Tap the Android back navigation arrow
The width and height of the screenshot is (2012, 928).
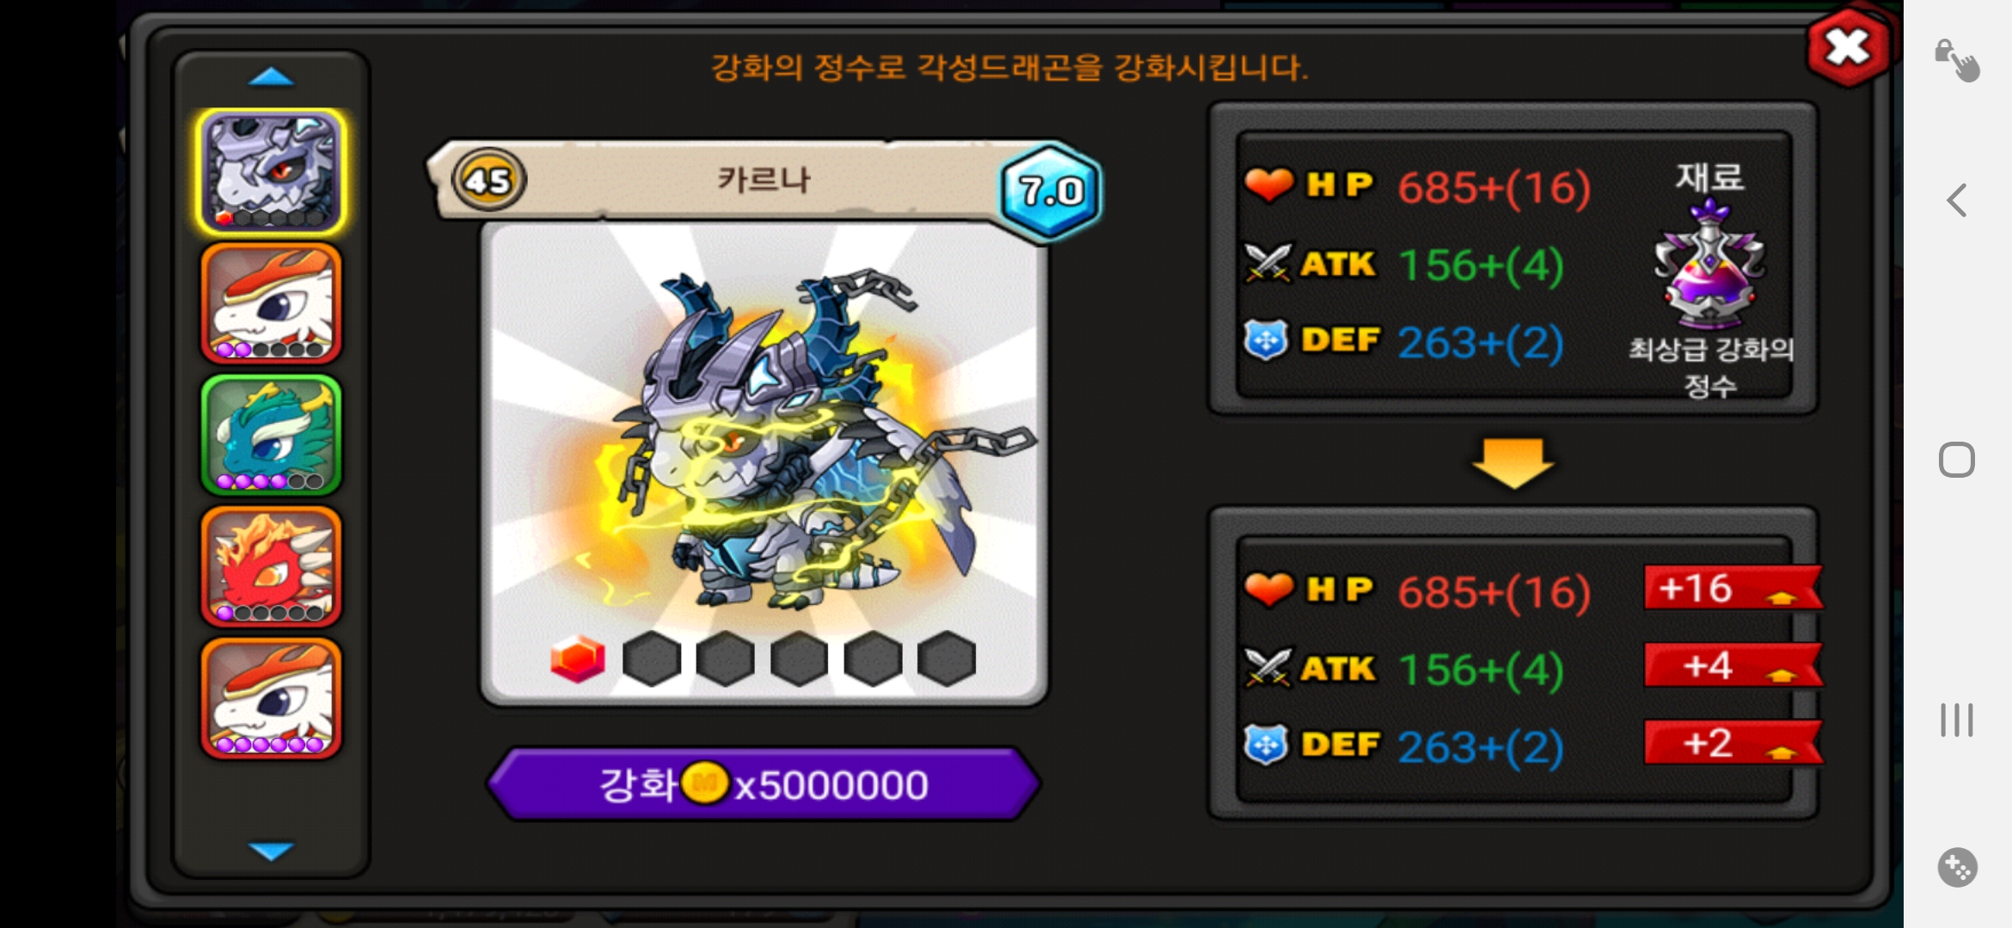tap(1957, 200)
